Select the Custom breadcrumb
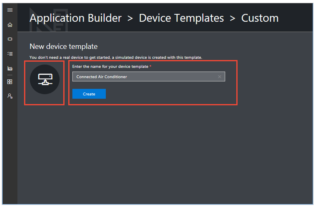The image size is (316, 209). [260, 18]
